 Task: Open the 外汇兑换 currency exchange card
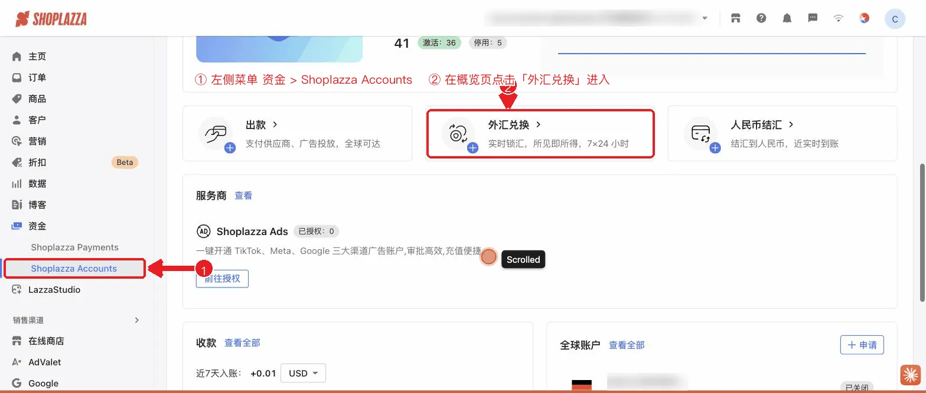coord(540,133)
